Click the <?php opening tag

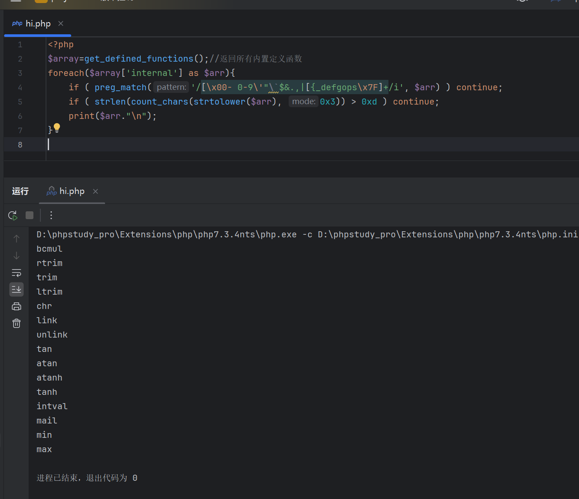(x=61, y=45)
